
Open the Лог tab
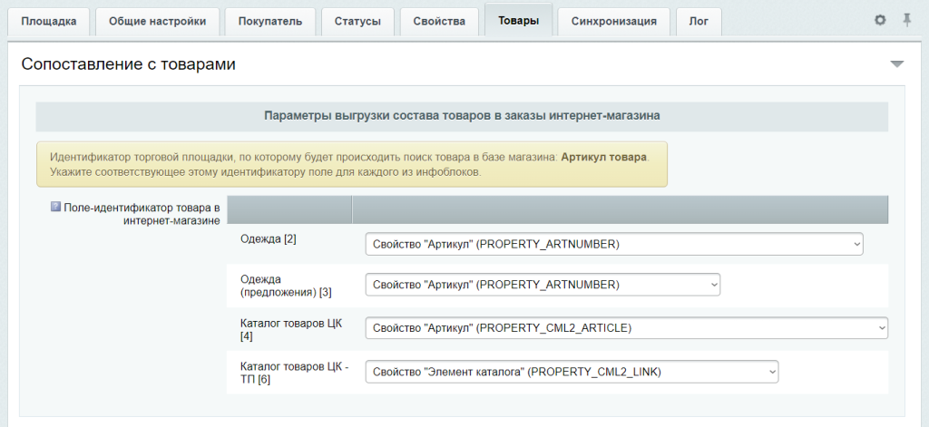(x=699, y=21)
